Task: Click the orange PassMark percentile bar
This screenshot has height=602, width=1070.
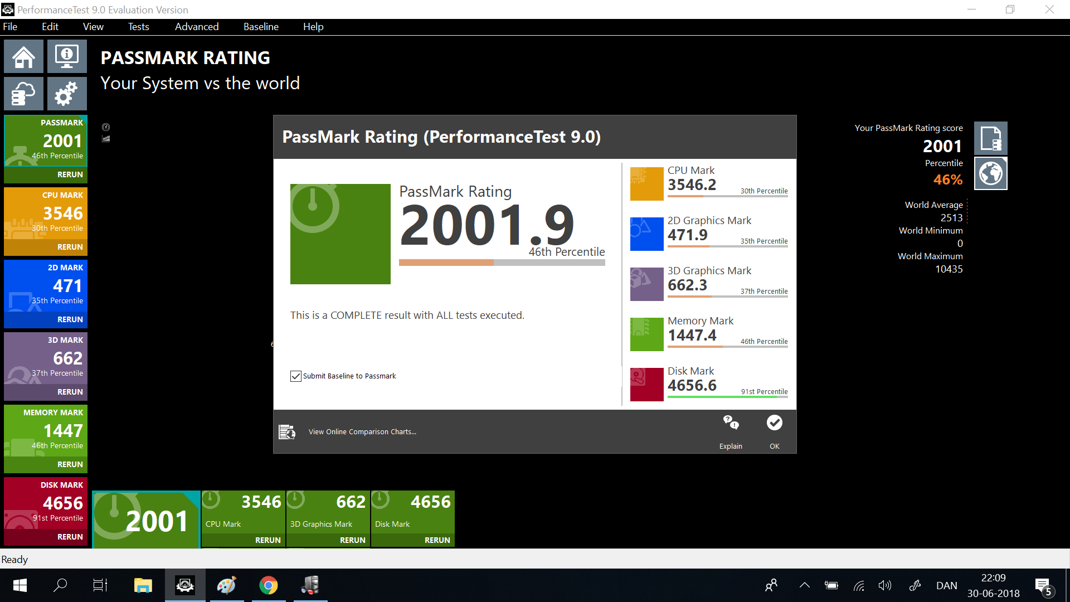Action: (x=446, y=262)
